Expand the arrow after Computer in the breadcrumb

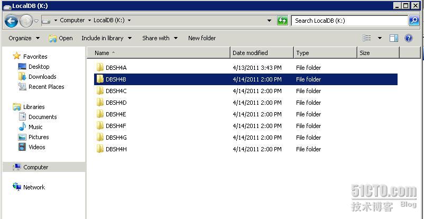point(89,21)
